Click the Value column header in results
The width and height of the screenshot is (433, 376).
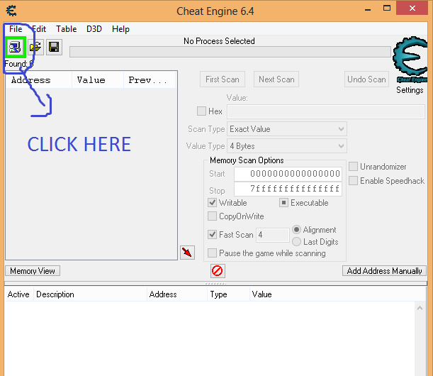(98, 80)
